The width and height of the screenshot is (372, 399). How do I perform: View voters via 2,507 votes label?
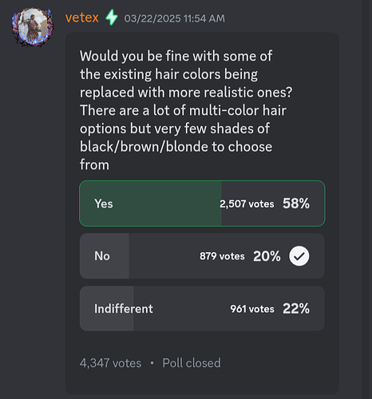click(x=247, y=203)
